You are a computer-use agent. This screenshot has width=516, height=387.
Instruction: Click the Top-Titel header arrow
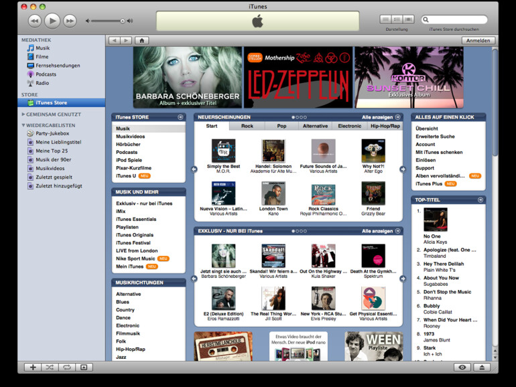tap(480, 200)
